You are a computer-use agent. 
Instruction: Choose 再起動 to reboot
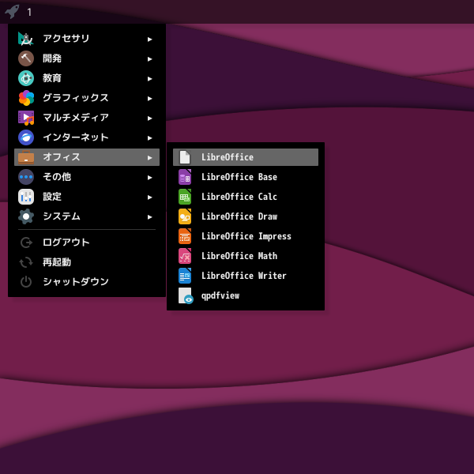pos(87,262)
